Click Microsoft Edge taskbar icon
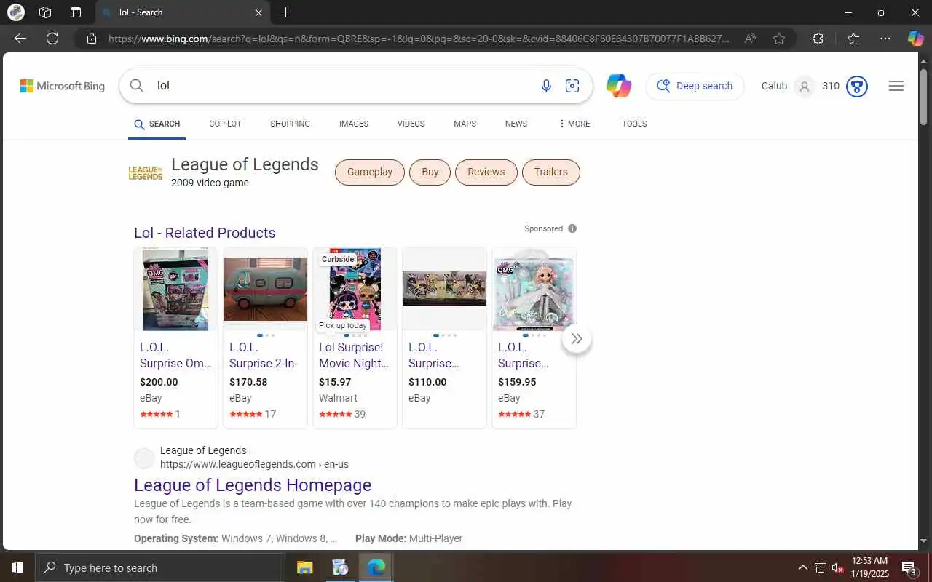Screen dimensions: 932x582 click(x=376, y=567)
